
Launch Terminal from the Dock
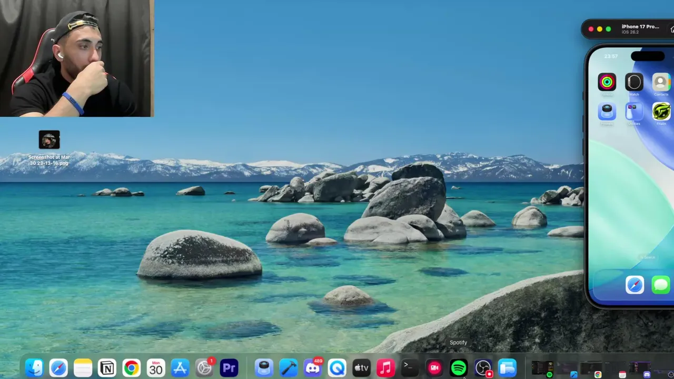(x=410, y=368)
